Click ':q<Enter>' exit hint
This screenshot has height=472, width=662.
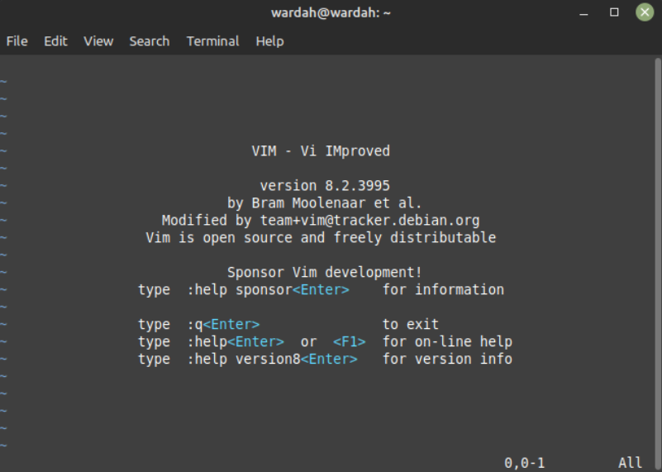point(223,324)
